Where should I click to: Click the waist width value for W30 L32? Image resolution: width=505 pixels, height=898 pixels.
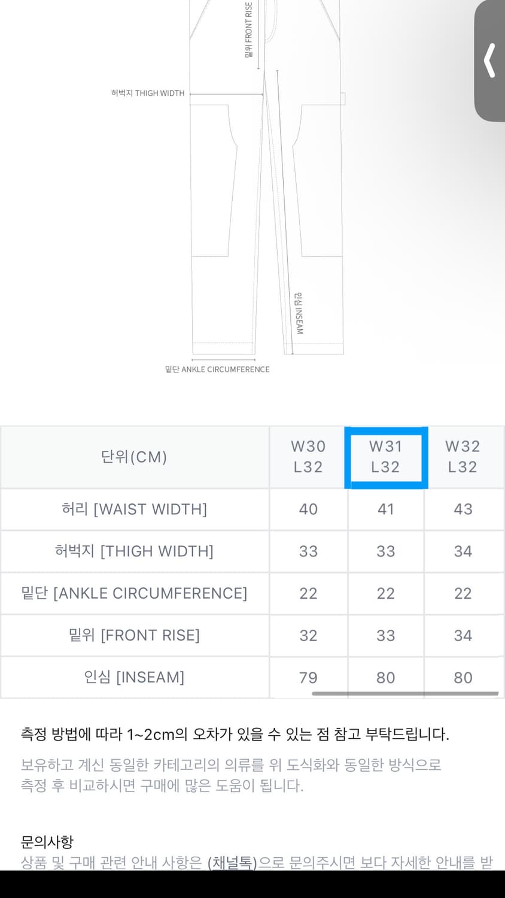pos(308,509)
